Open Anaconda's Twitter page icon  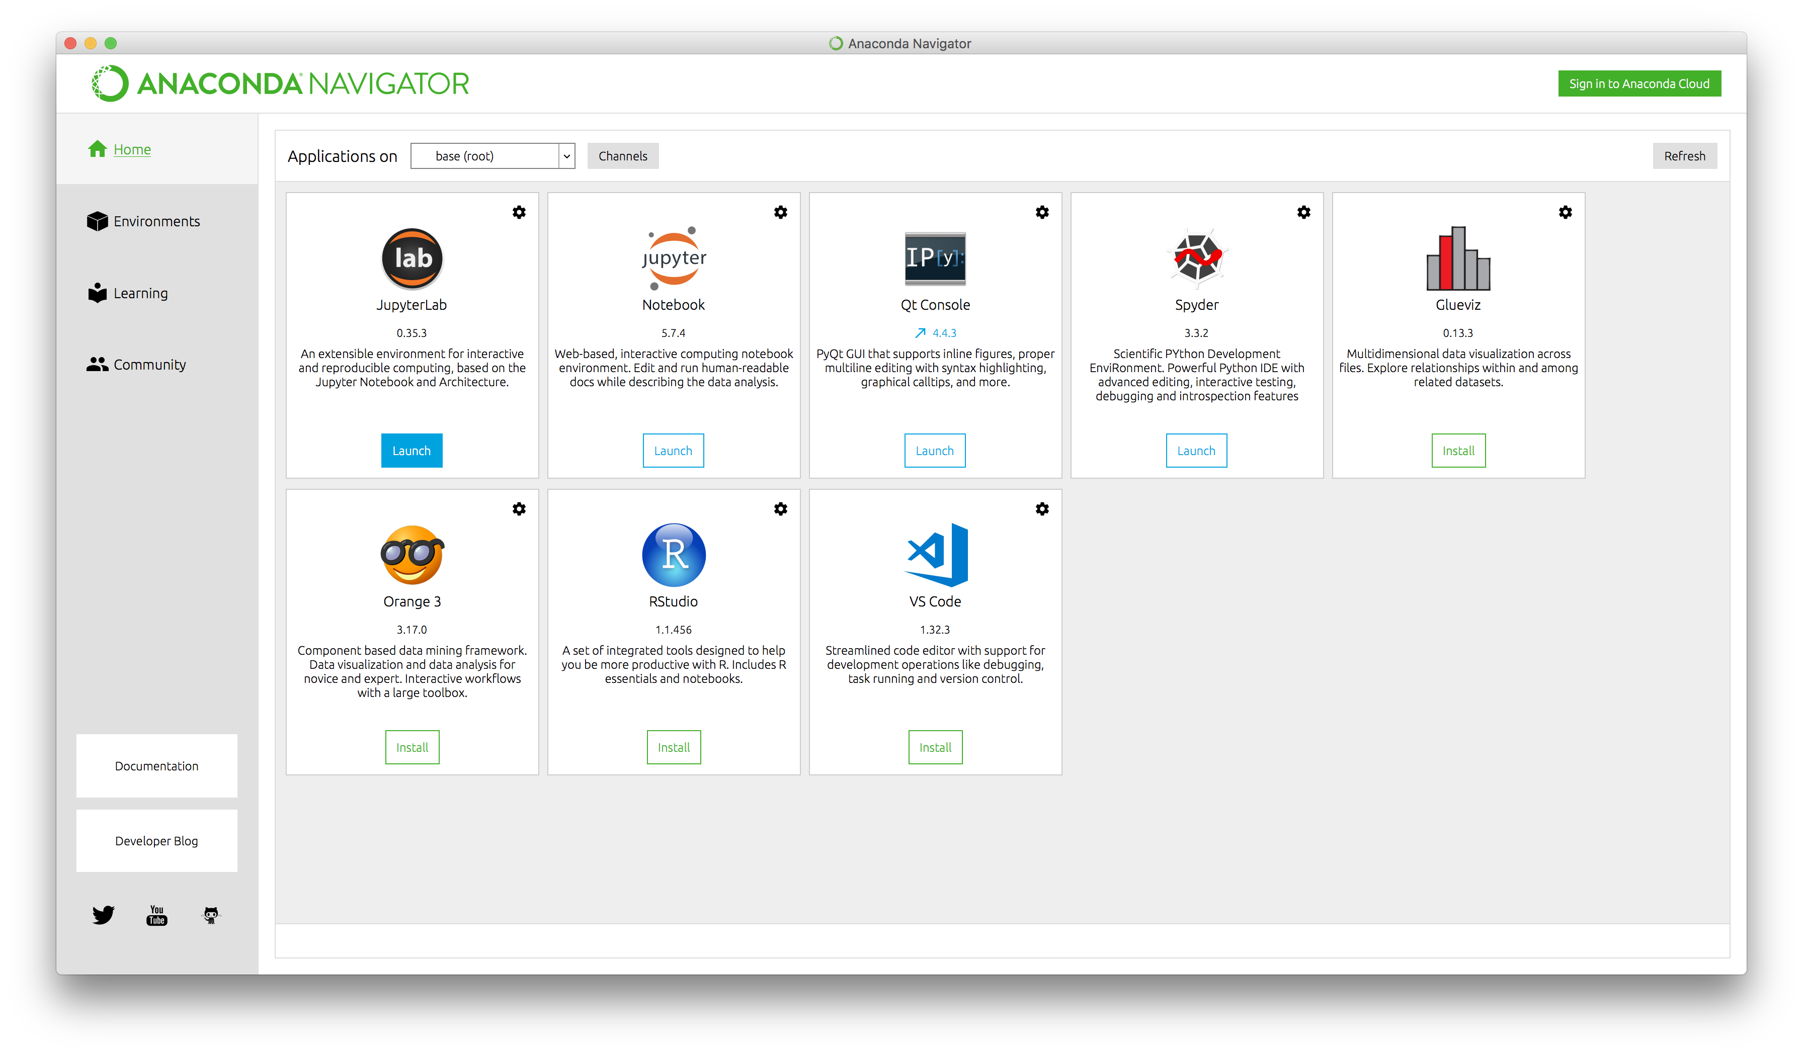tap(103, 915)
